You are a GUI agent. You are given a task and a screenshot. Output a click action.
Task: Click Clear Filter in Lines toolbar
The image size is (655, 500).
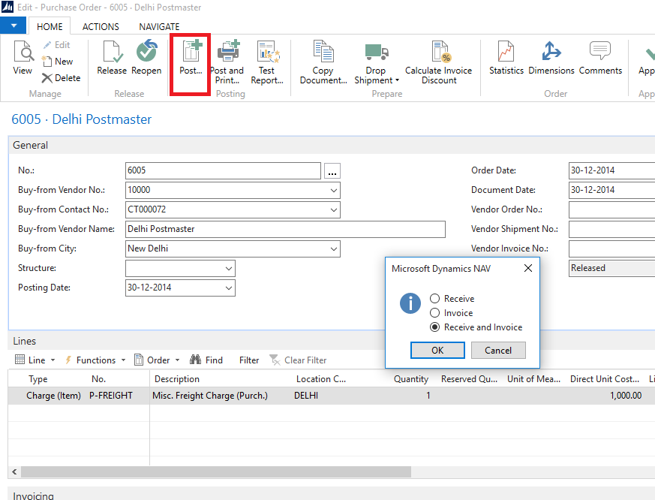pos(299,360)
